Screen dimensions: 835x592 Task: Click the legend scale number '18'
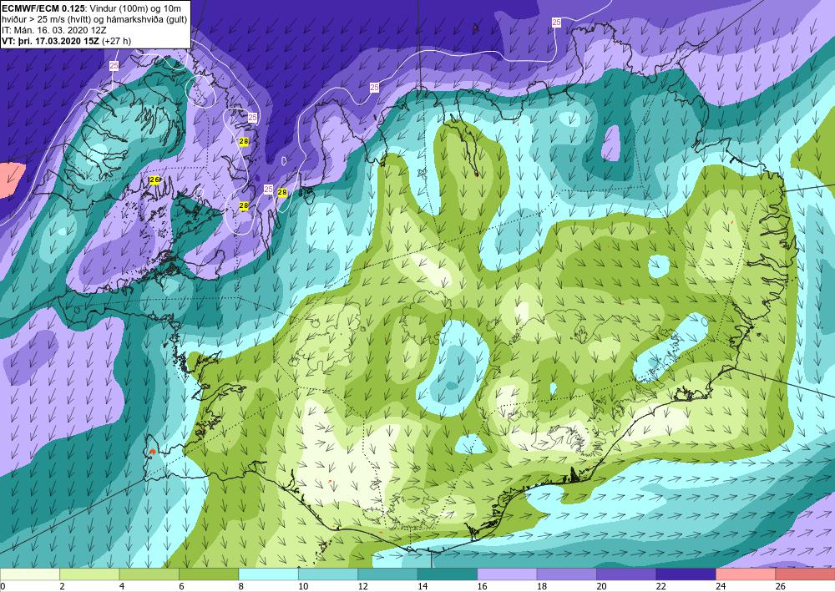542,586
